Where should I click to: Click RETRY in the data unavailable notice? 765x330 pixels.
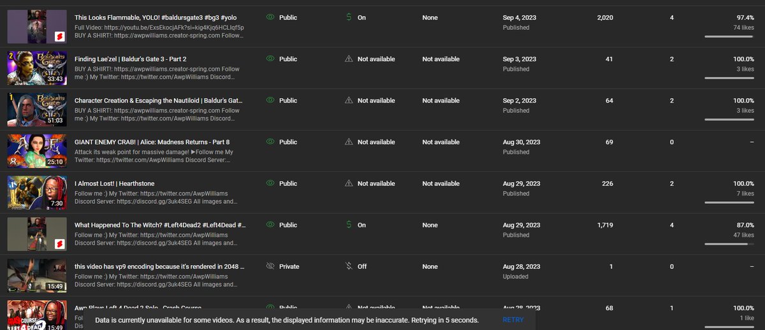click(x=513, y=319)
